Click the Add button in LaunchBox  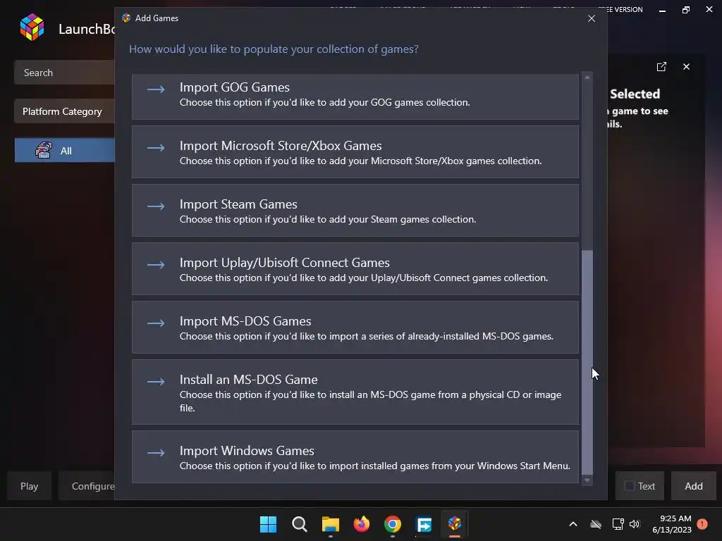(x=694, y=486)
